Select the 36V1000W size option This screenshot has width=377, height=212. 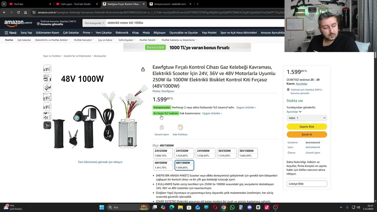click(x=248, y=153)
